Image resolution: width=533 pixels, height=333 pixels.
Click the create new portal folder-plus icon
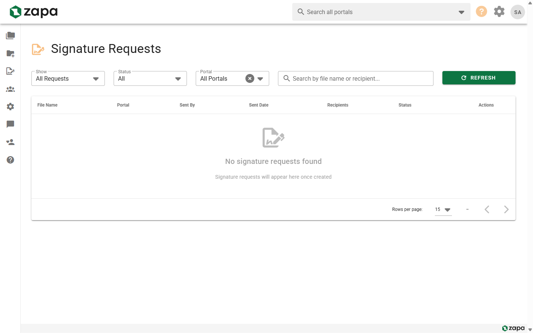coord(10,54)
